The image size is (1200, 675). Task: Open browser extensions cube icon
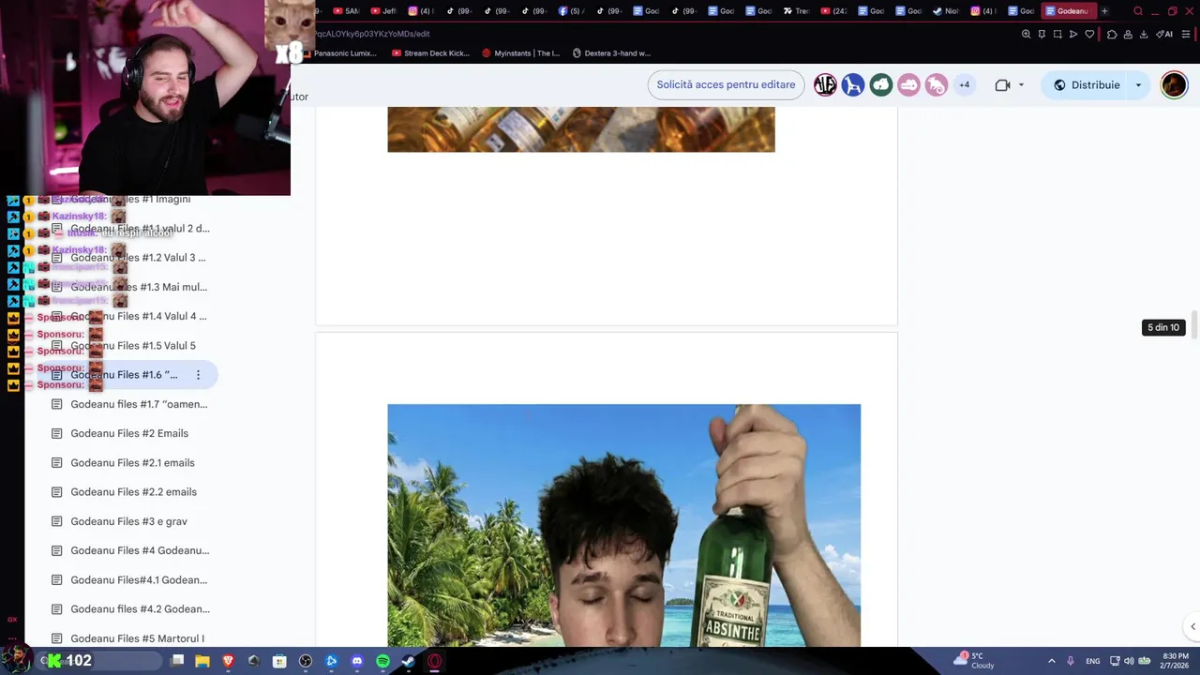[1112, 34]
